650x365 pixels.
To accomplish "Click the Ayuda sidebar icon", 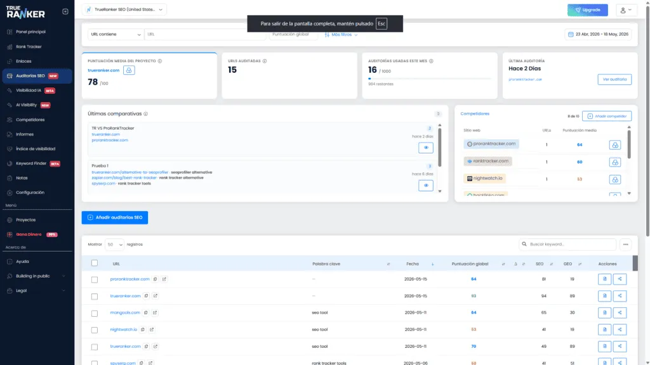I will [10, 262].
